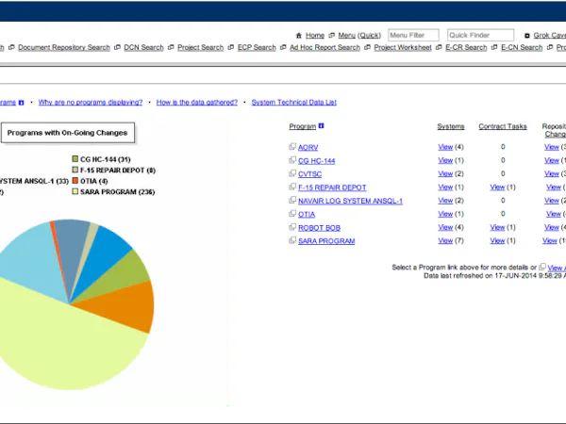Click the popup icon before ECP Search
Viewport: 566px width, 424px height.
click(x=231, y=47)
